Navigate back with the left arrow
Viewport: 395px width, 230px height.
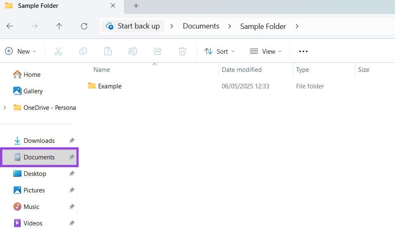(x=10, y=26)
